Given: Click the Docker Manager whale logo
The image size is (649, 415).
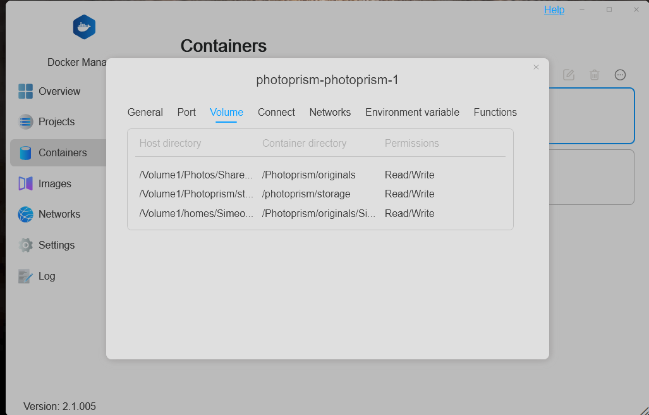Looking at the screenshot, I should [x=85, y=27].
